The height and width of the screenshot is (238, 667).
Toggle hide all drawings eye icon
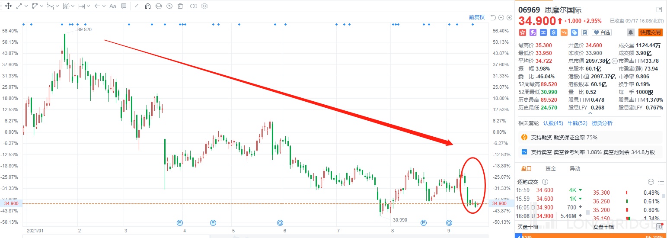tap(169, 6)
